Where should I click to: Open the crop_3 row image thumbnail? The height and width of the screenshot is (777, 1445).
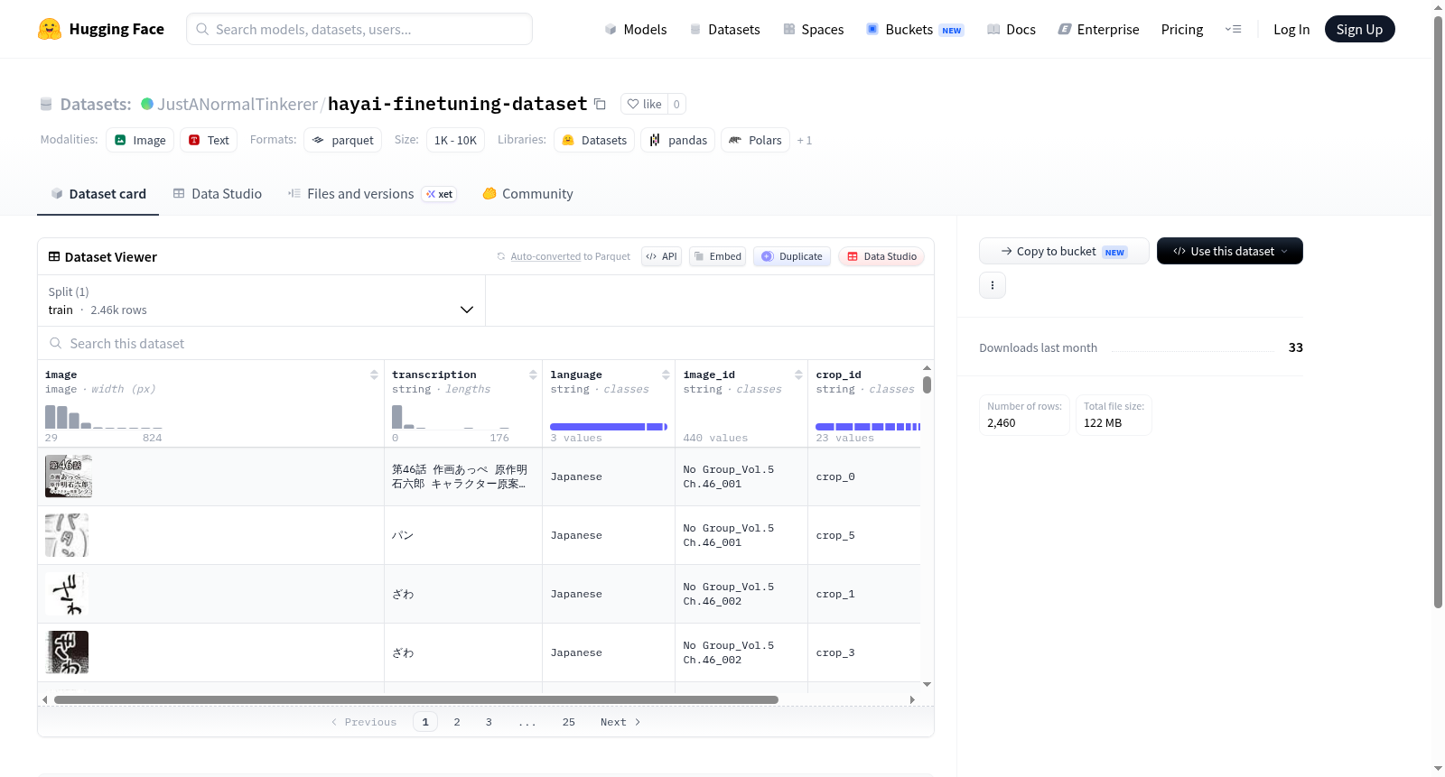click(67, 652)
